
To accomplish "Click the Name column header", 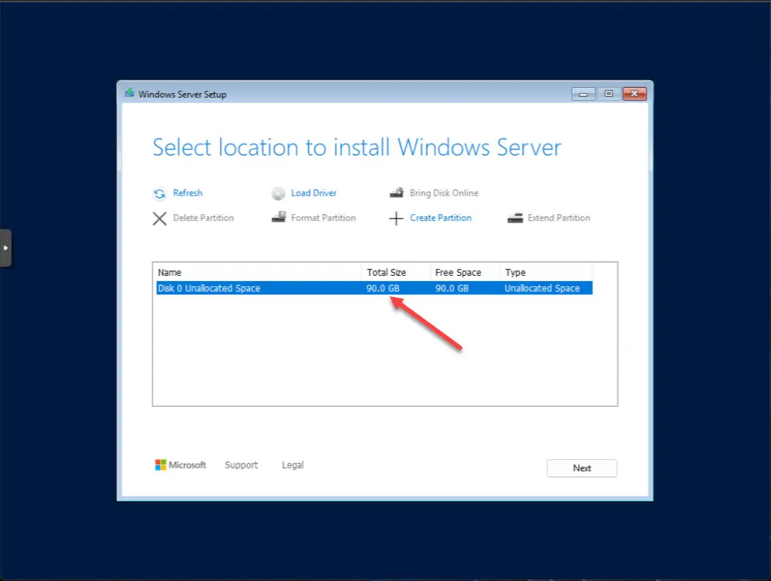I will tap(259, 272).
